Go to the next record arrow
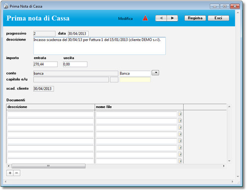Image resolution: width=247 pixels, height=191 pixels. pos(172,18)
